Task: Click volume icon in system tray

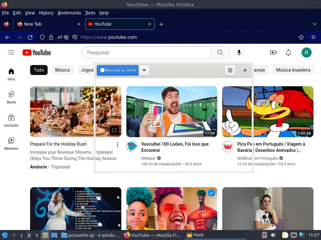Action: pyautogui.click(x=273, y=235)
